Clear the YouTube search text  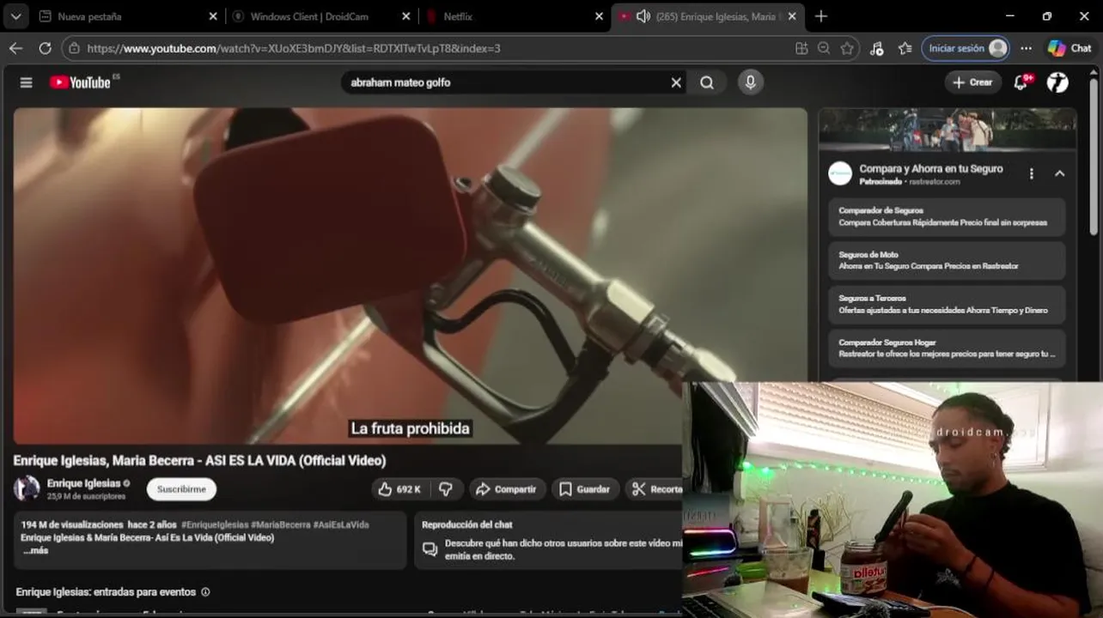(676, 82)
